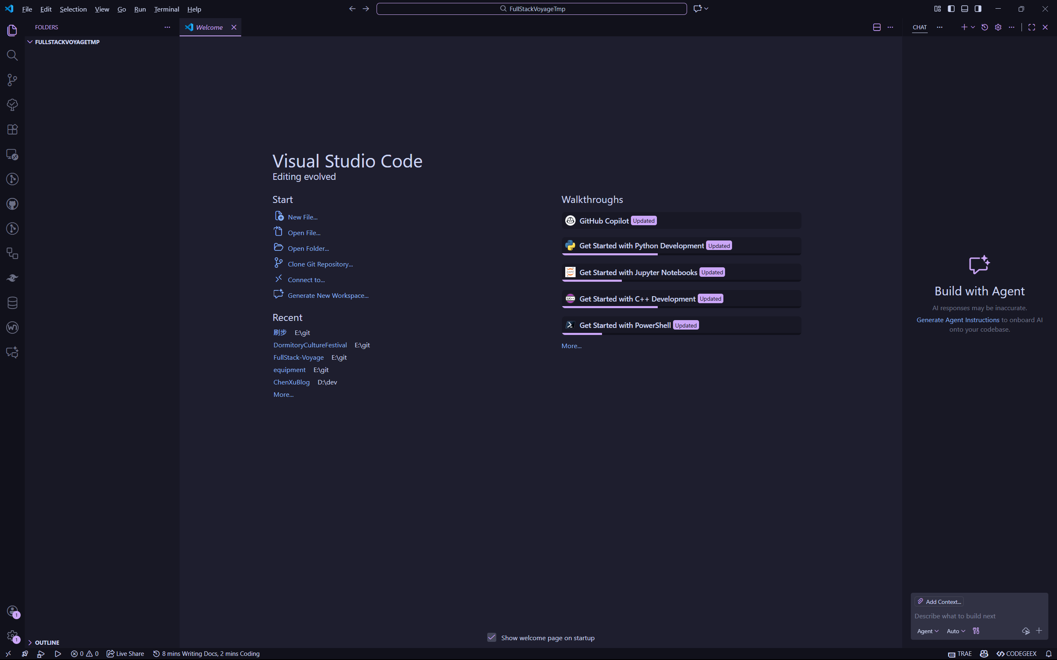Screen dimensions: 1057x660
Task: Open the WakaTime panel from the sidebar
Action: pyautogui.click(x=12, y=328)
